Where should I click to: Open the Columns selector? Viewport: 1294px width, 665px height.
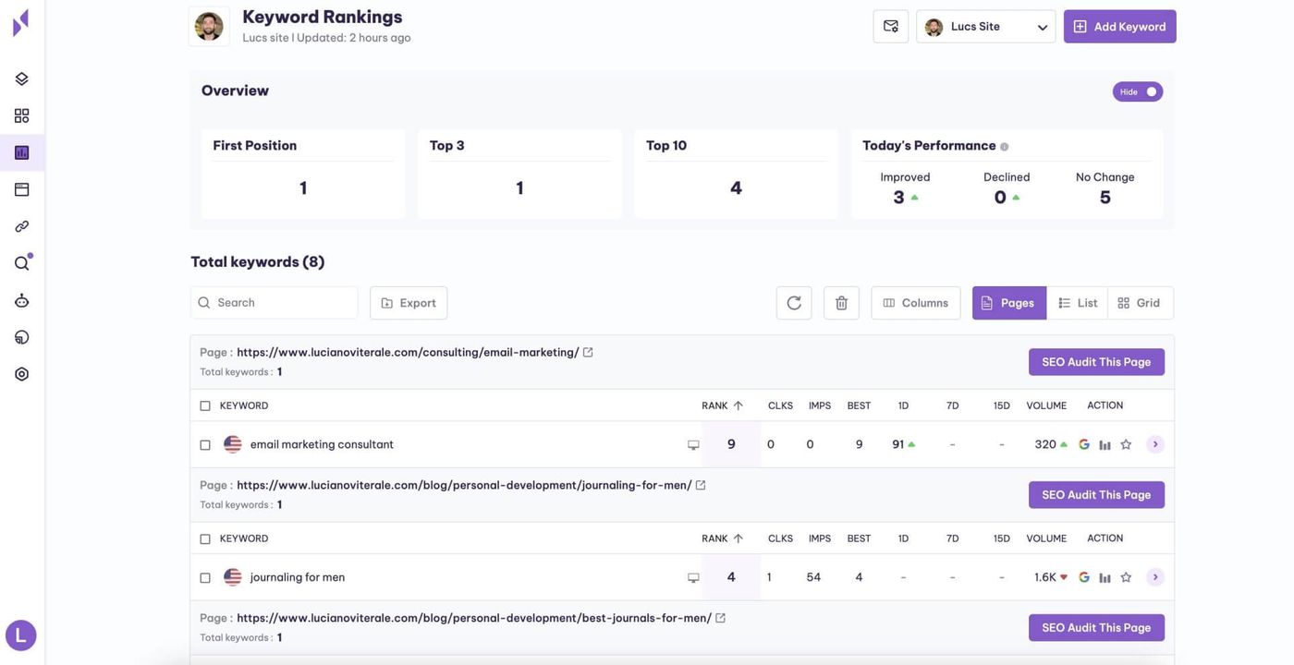point(916,303)
